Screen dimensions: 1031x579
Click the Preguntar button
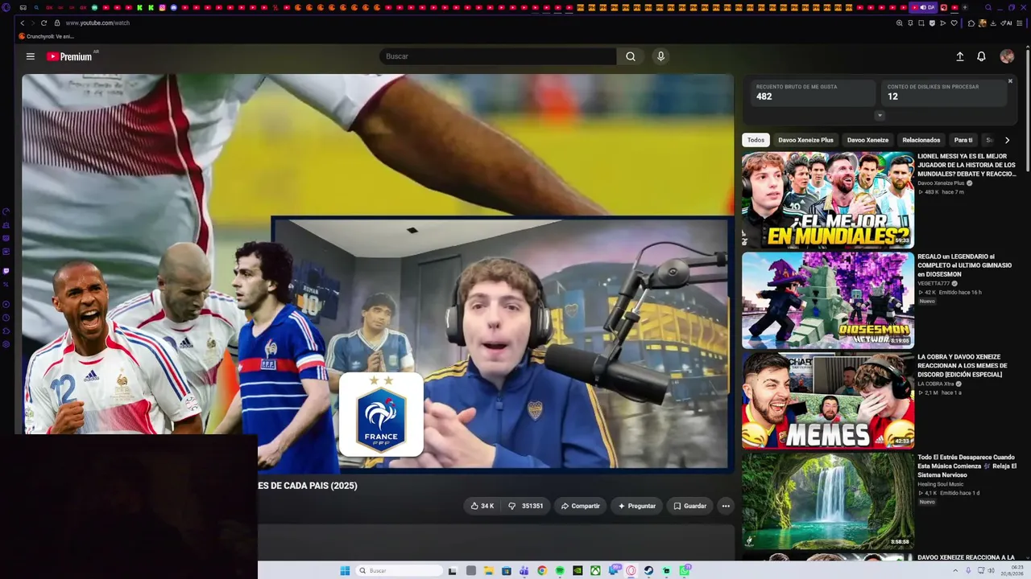636,506
